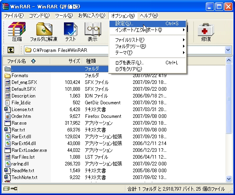
Task: Open the ツール(S) menu
Action: point(64,16)
